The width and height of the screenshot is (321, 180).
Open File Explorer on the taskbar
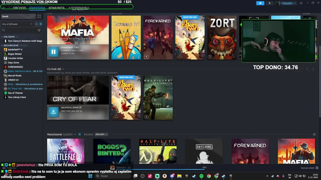[x=179, y=176]
